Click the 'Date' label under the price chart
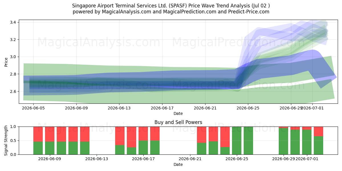The width and height of the screenshot is (342, 171). [178, 113]
